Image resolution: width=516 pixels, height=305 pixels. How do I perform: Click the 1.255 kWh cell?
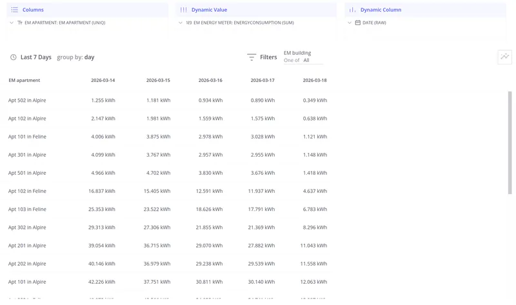tap(103, 101)
